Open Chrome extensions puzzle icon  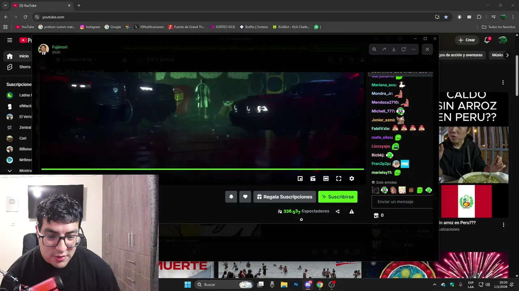tap(479, 17)
